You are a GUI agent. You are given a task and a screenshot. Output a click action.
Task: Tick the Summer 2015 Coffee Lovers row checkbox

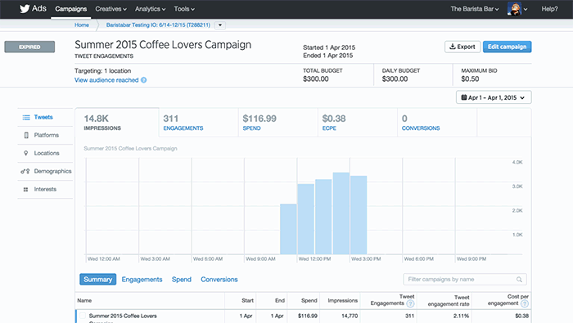83,316
